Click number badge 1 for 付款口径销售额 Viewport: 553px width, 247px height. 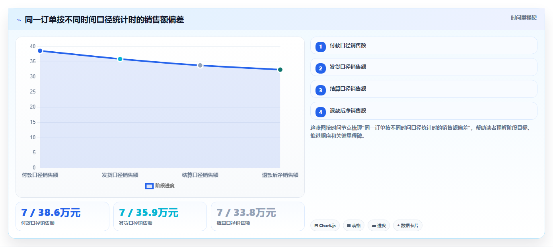point(321,47)
